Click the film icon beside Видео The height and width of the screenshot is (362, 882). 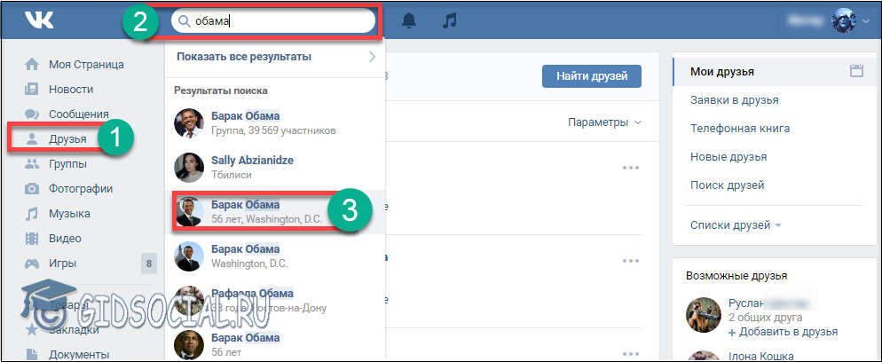pyautogui.click(x=32, y=239)
